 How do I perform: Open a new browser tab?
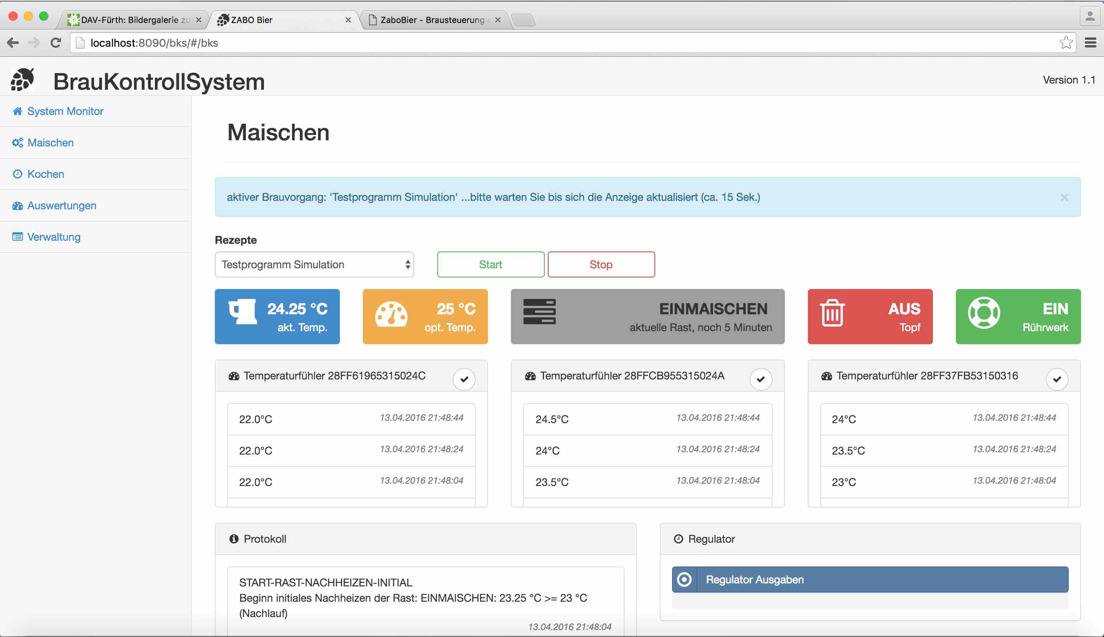(x=523, y=20)
